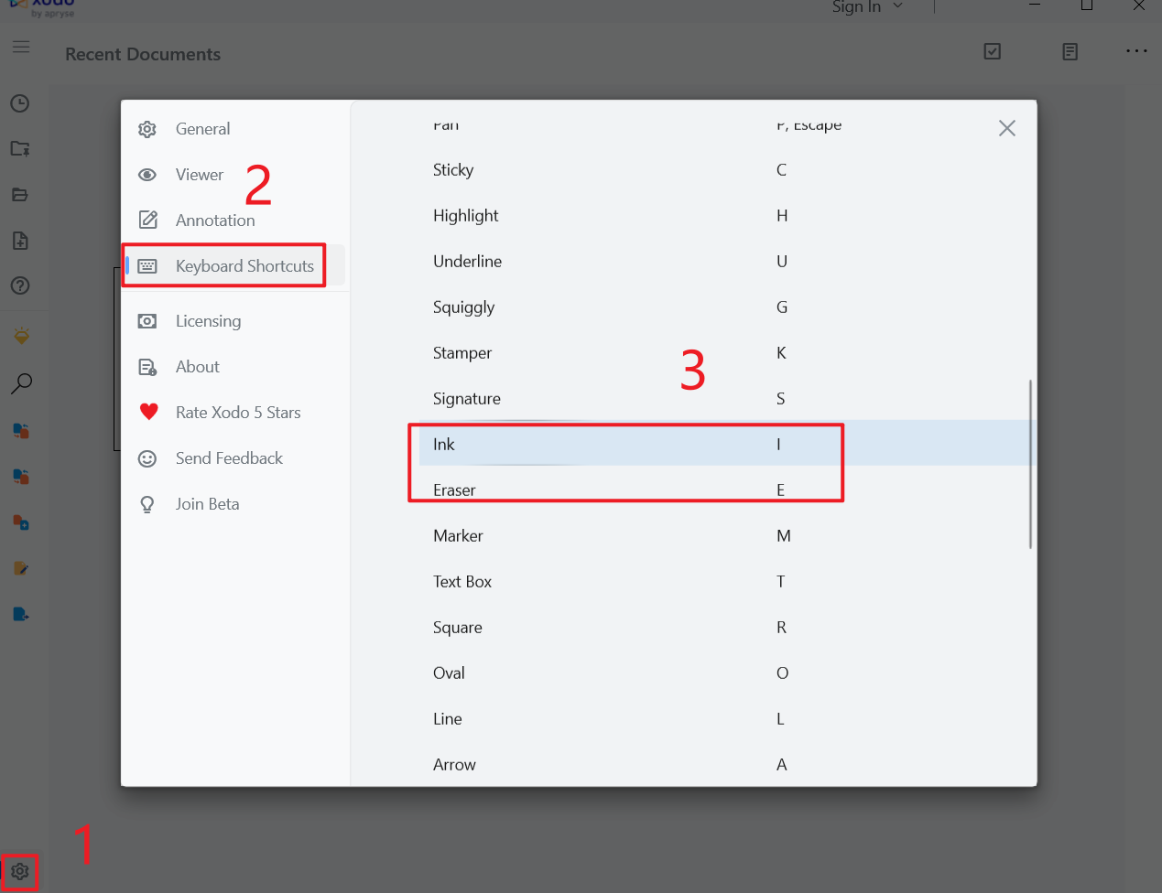This screenshot has width=1162, height=893.
Task: Click Send Feedback option
Action: [x=233, y=458]
